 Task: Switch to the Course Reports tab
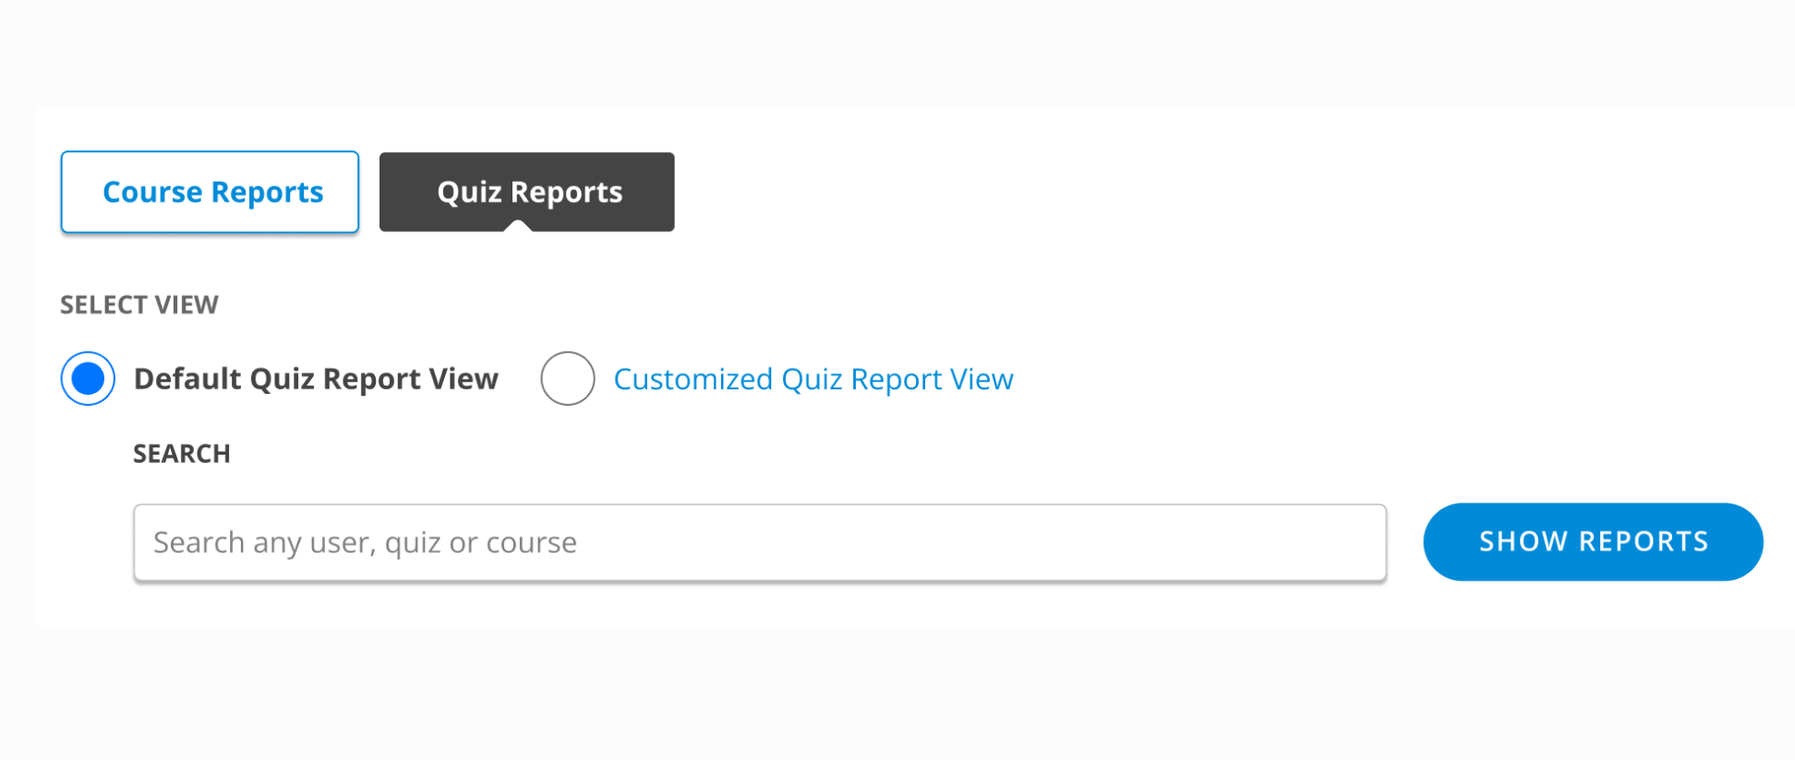point(210,192)
